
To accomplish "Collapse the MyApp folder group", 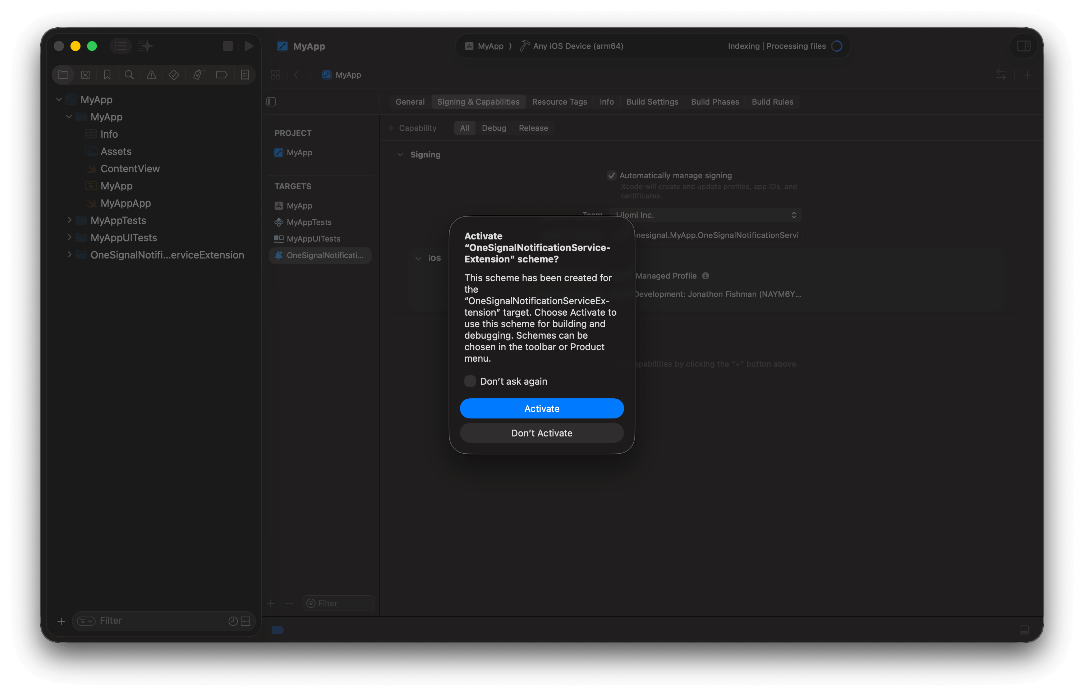I will tap(69, 116).
